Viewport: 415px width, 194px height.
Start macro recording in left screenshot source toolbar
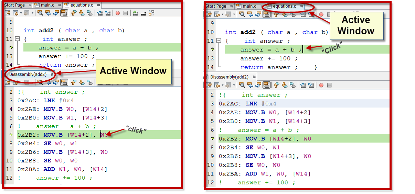click(x=118, y=13)
